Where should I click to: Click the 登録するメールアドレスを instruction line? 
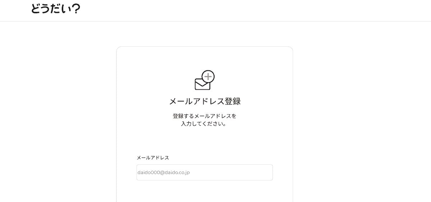click(x=204, y=116)
